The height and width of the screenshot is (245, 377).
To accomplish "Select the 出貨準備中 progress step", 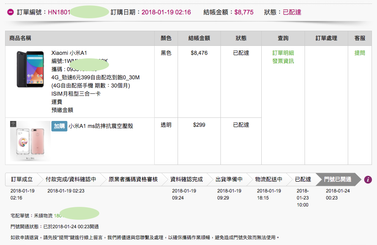I will pyautogui.click(x=229, y=179).
